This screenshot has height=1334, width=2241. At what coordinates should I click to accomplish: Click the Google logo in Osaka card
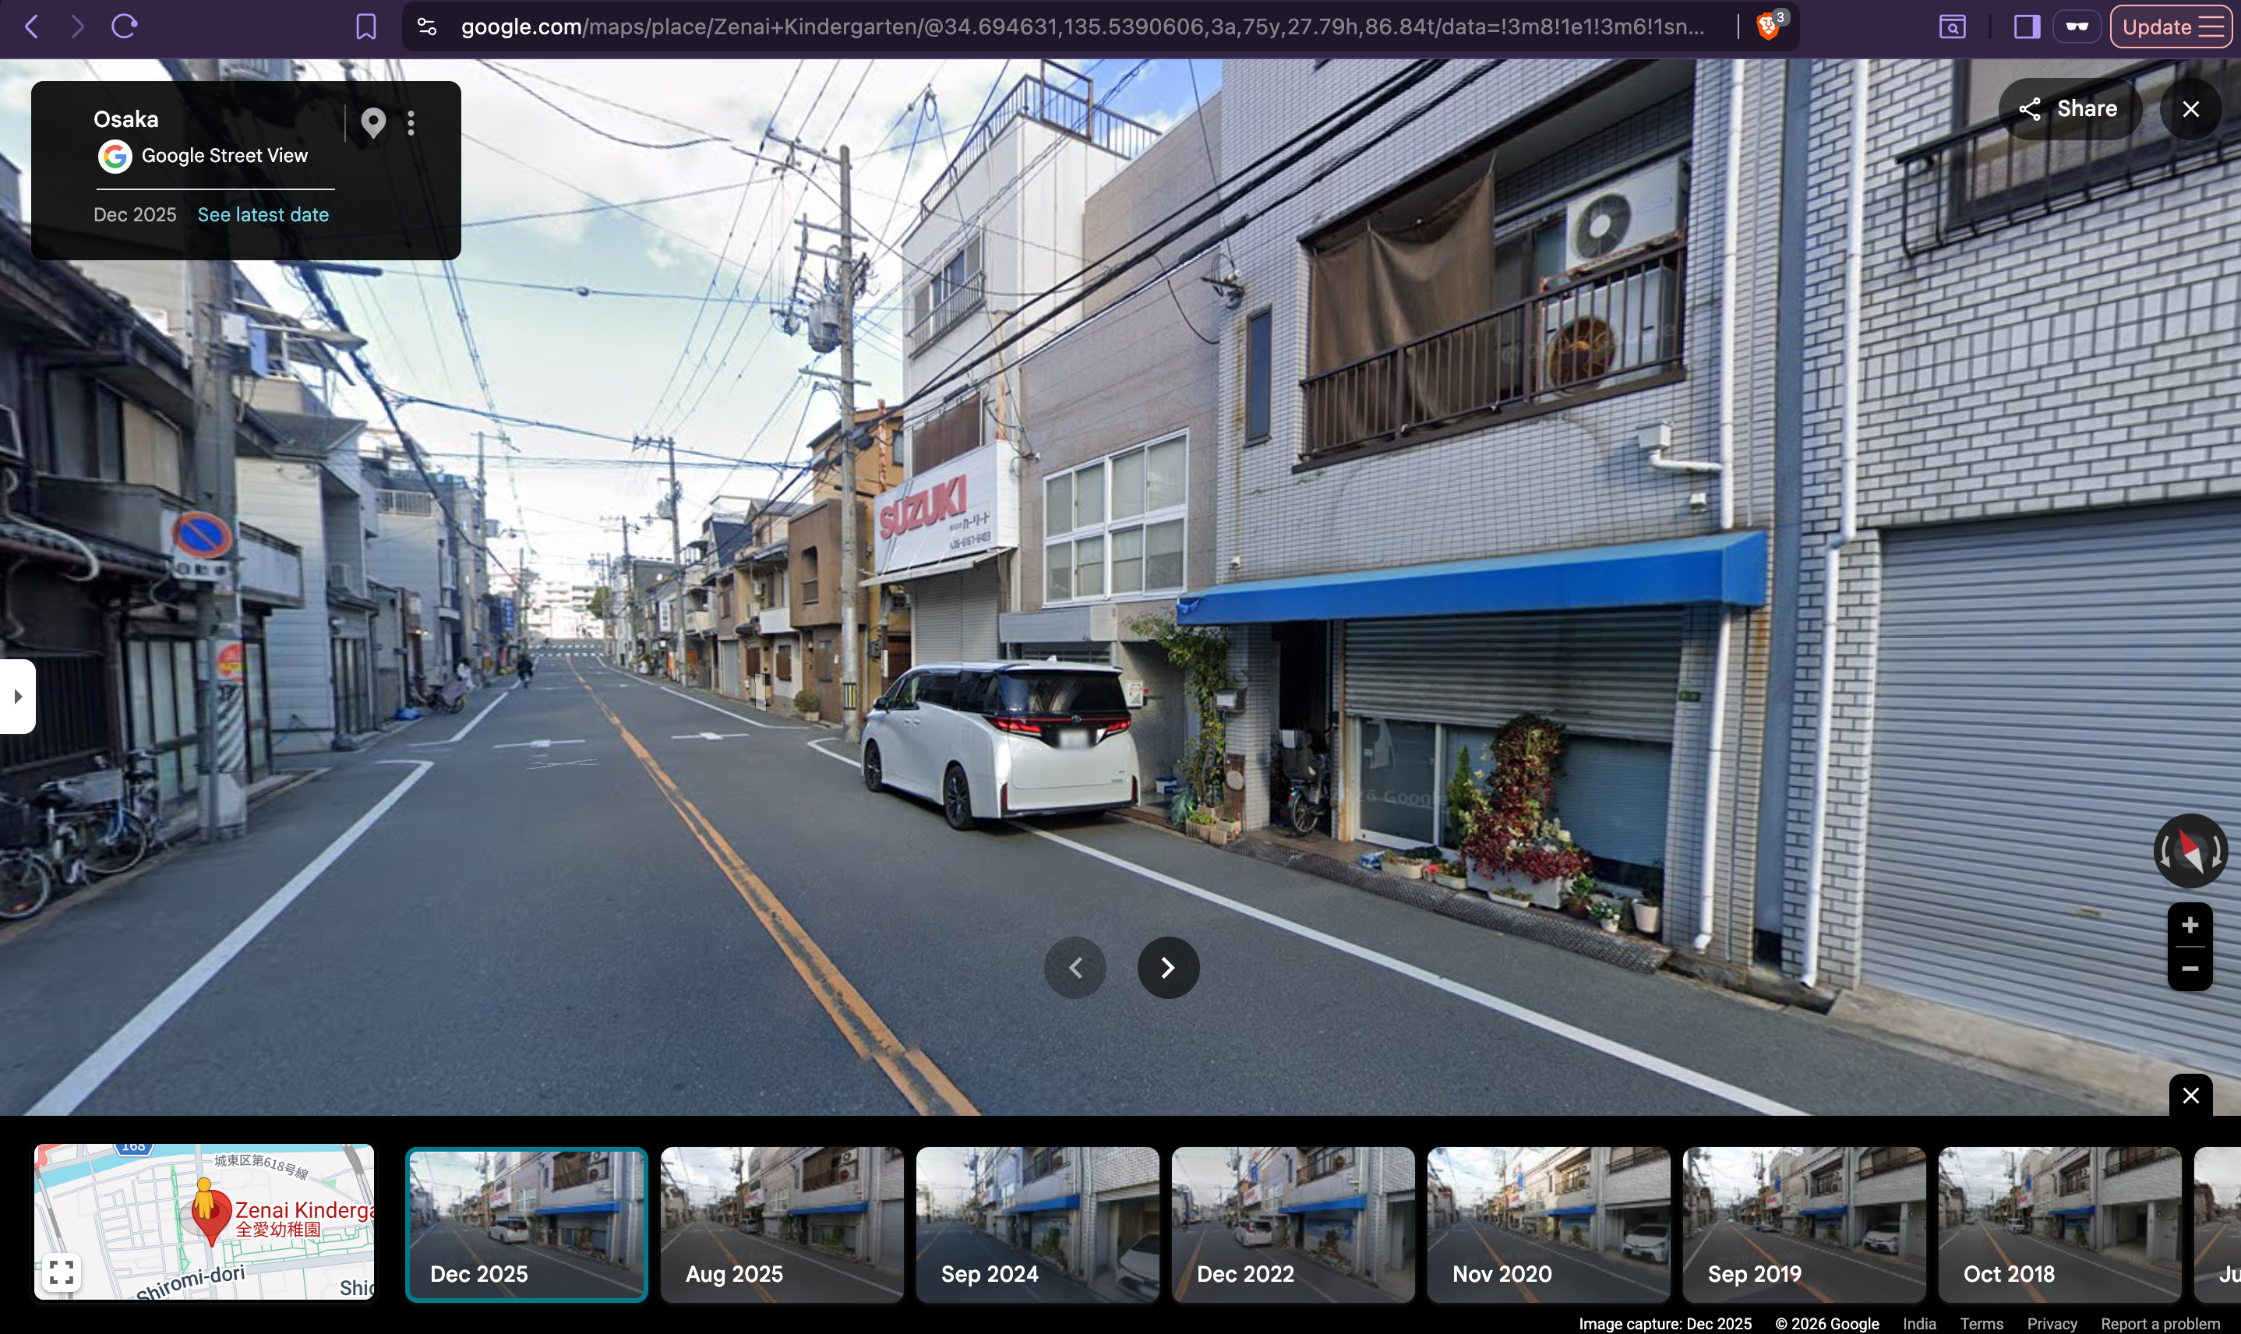point(115,157)
